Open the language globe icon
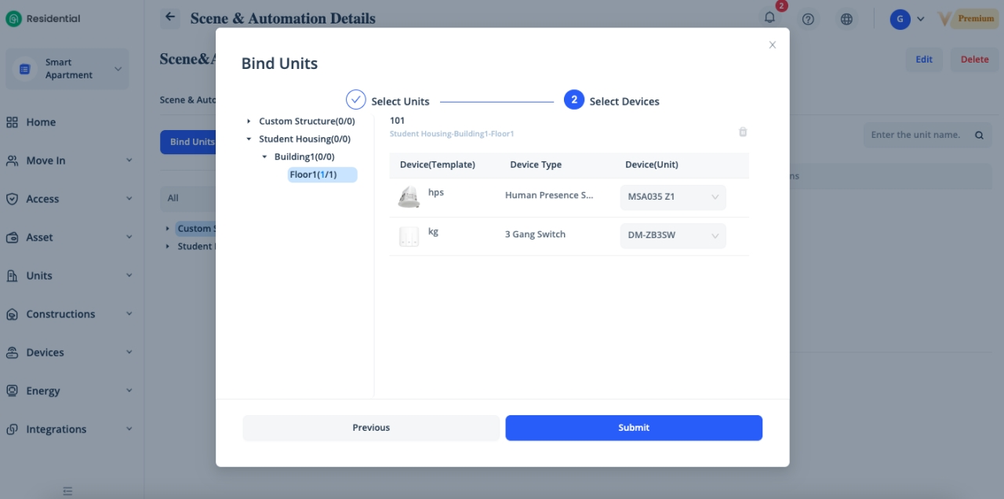The image size is (1004, 499). (846, 19)
